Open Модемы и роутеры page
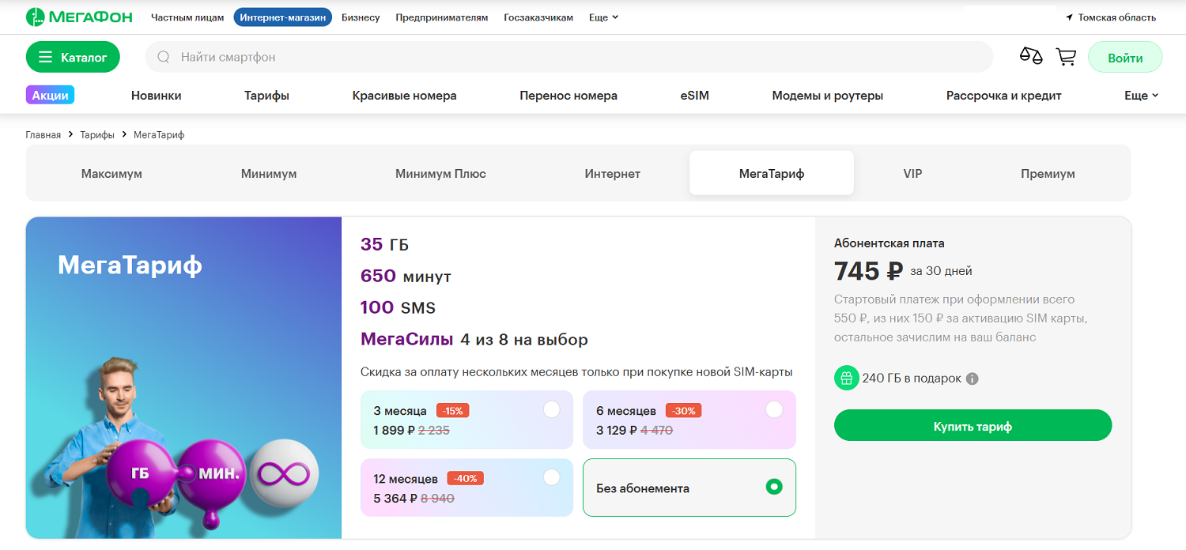 point(828,96)
